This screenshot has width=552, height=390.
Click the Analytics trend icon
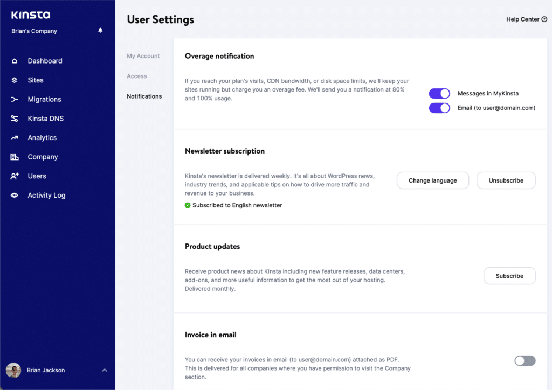click(x=14, y=138)
